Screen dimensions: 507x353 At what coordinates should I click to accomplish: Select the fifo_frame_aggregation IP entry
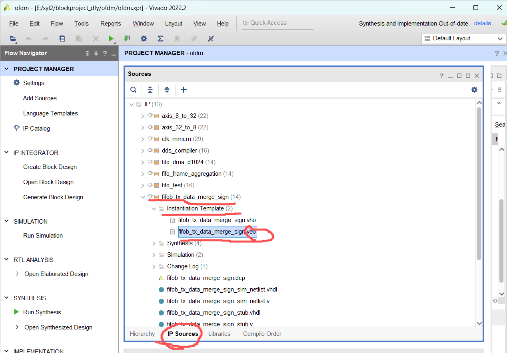(192, 174)
